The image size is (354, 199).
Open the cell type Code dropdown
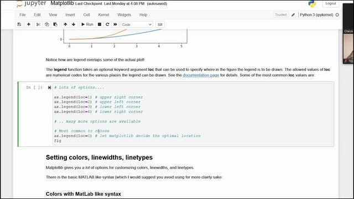(x=137, y=24)
